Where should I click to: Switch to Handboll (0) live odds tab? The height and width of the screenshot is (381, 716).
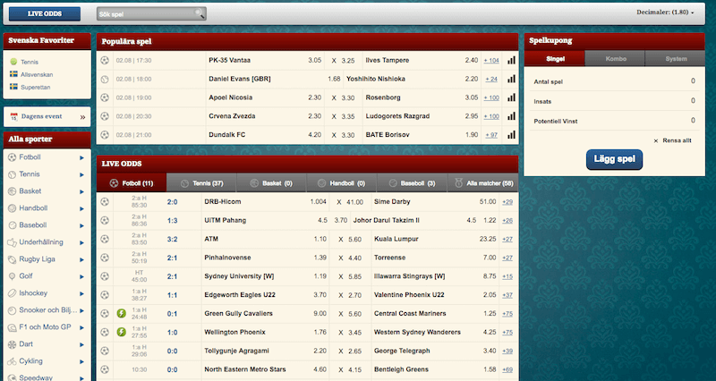(342, 183)
